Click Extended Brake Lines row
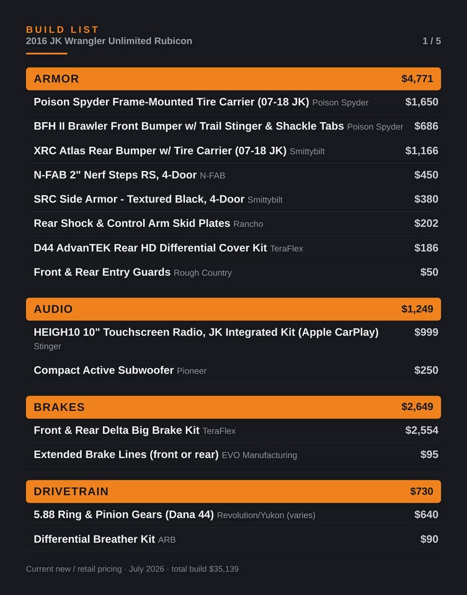The width and height of the screenshot is (467, 595). 233,454
